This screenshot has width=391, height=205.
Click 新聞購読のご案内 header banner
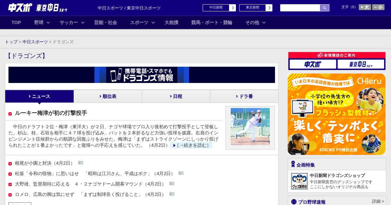coord(337,55)
